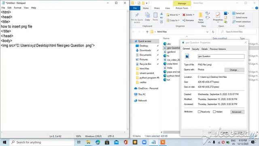Screen dimensions: 259x146
Task: Click Select none in ribbon
Action: pyautogui.click(x=240, y=17)
